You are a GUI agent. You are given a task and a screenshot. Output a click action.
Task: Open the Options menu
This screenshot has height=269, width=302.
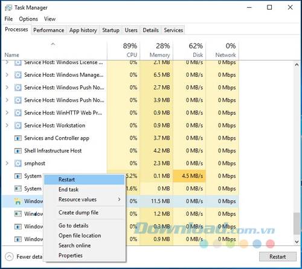tap(28, 19)
